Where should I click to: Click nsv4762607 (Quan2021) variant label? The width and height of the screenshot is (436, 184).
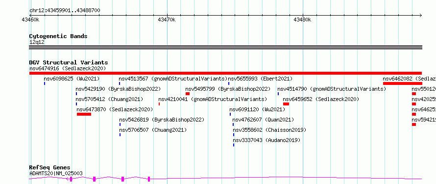(x=264, y=120)
